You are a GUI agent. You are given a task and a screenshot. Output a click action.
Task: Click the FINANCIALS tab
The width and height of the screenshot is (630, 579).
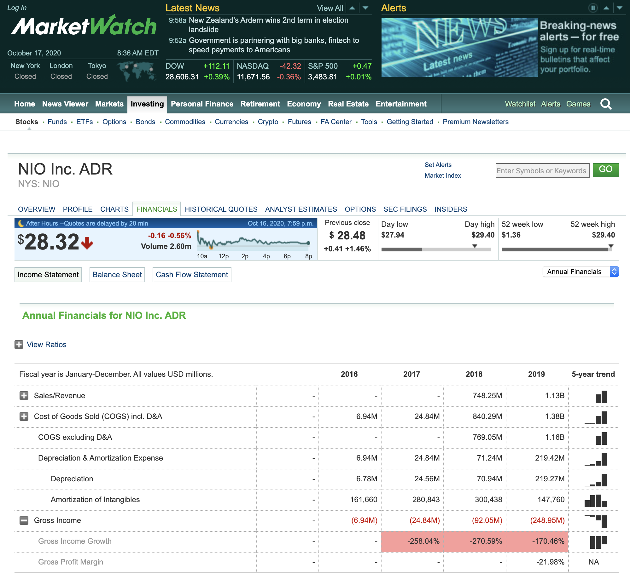157,209
